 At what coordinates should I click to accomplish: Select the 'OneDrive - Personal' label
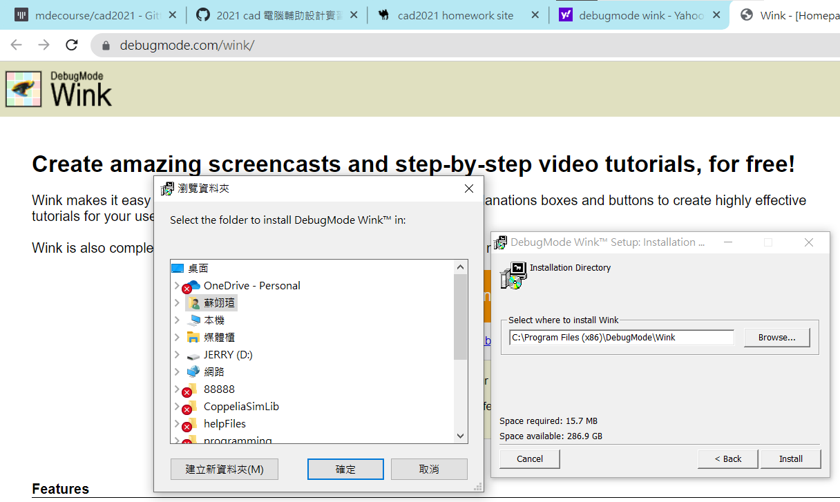pyautogui.click(x=252, y=285)
